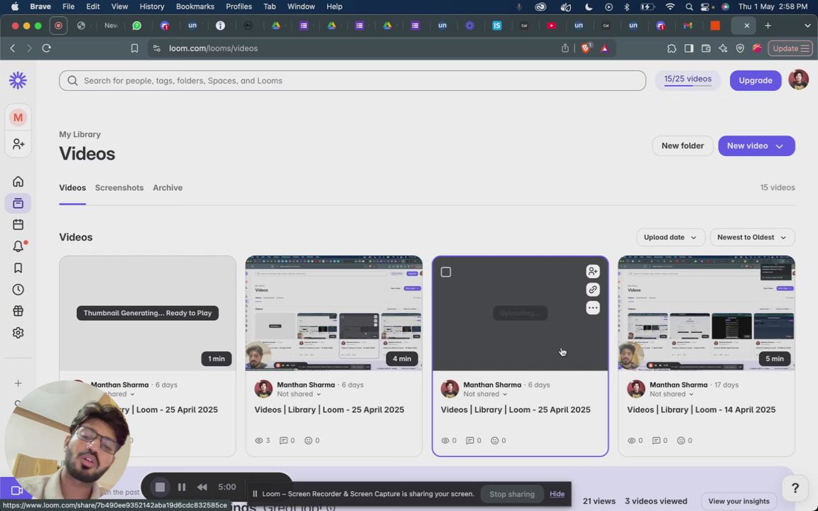This screenshot has height=511, width=818.
Task: Click the Brave Shields icon in address bar
Action: click(x=585, y=48)
